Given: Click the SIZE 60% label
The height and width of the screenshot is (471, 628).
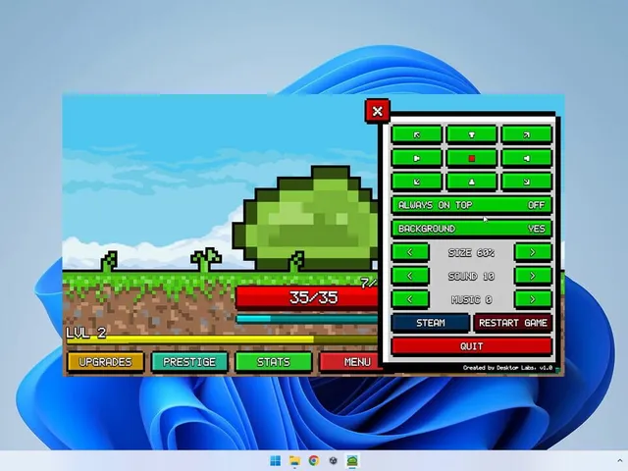Looking at the screenshot, I should (x=471, y=253).
